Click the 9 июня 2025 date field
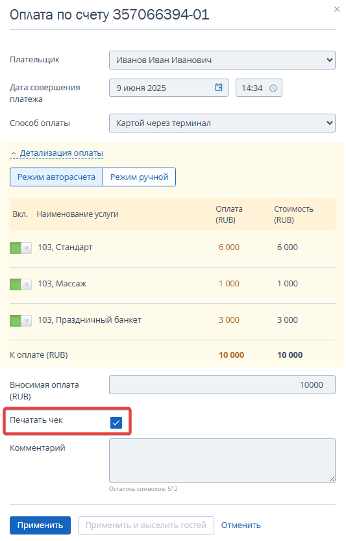The height and width of the screenshot is (541, 346). (169, 88)
